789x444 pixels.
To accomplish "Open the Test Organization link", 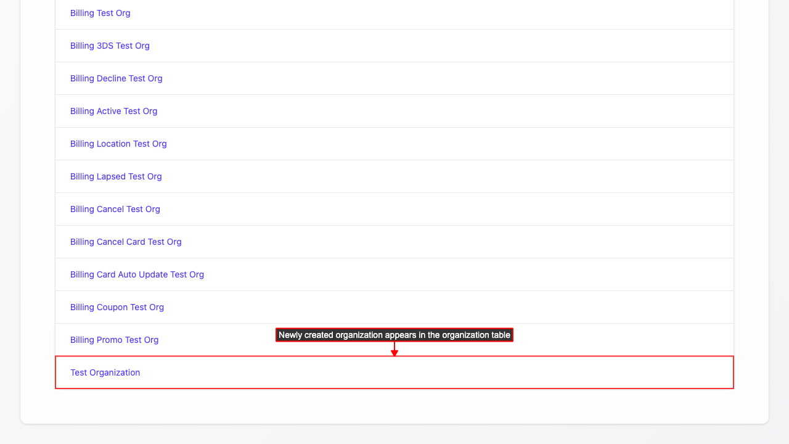I will click(105, 372).
